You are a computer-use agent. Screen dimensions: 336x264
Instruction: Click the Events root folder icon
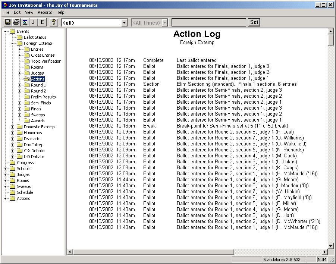tap(13, 31)
